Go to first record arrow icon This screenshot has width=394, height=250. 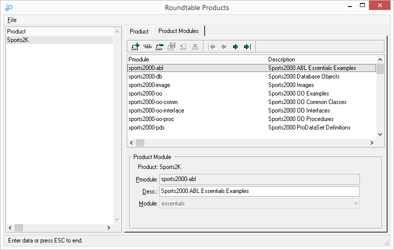pos(212,46)
